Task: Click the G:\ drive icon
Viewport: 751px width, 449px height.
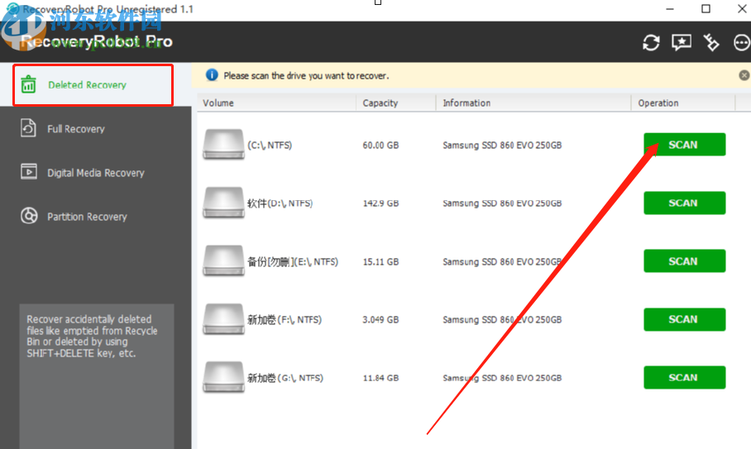Action: pyautogui.click(x=223, y=378)
